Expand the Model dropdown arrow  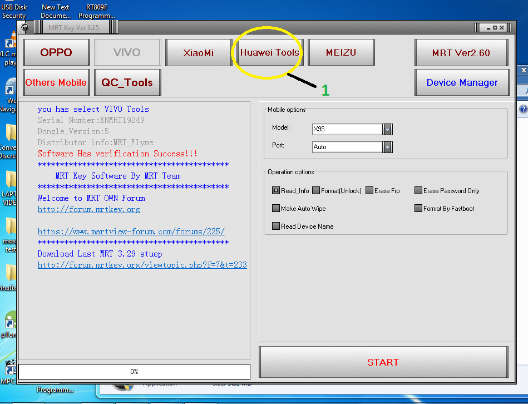(x=388, y=129)
